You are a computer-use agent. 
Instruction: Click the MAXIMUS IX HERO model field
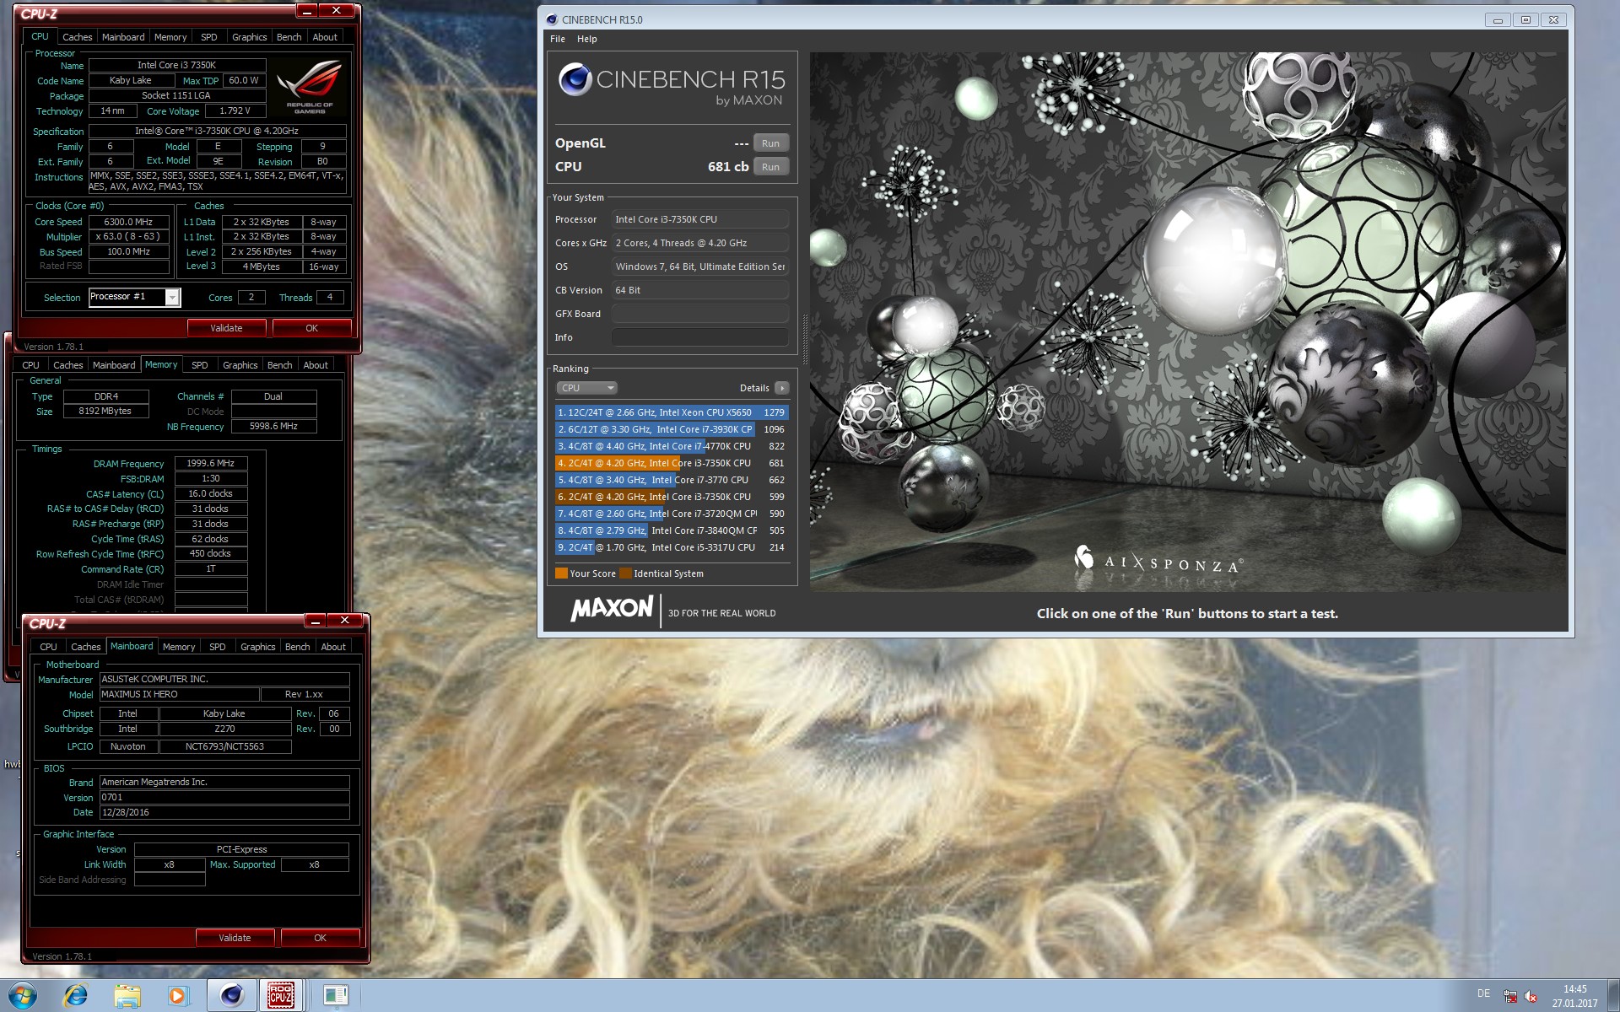[179, 694]
